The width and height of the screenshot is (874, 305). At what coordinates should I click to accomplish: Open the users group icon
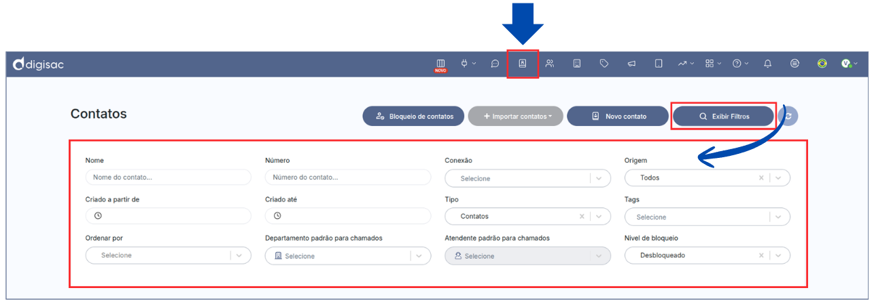pos(550,64)
